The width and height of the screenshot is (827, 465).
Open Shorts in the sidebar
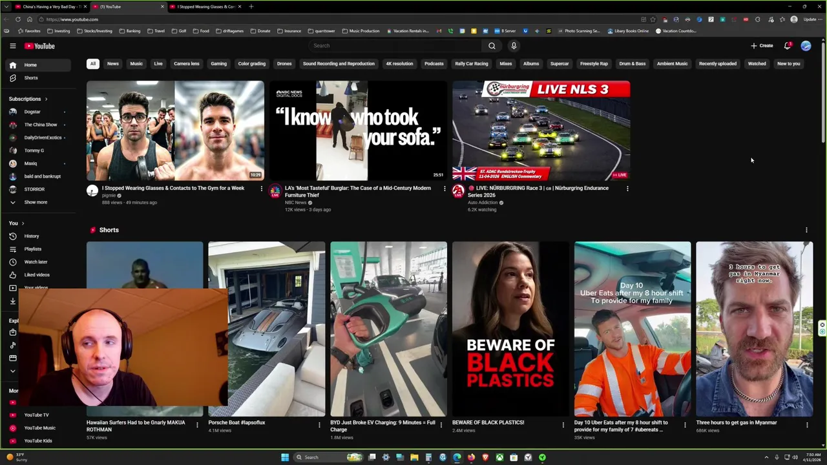(39, 77)
